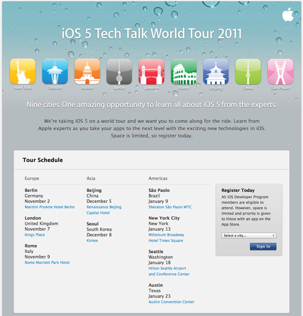Open the Millenium Broadway Hotel link

click(166, 238)
